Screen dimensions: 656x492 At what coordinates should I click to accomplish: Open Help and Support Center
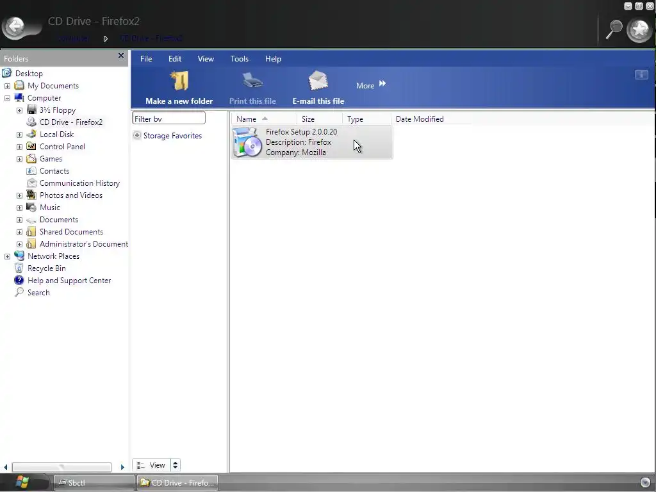(69, 281)
